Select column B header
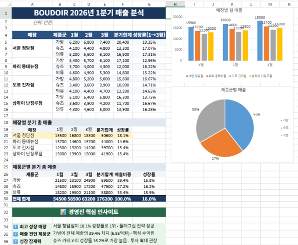298x245 pixels. pyautogui.click(x=60, y=4)
